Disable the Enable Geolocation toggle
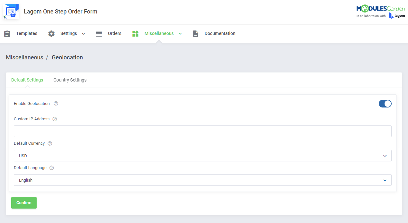 385,103
